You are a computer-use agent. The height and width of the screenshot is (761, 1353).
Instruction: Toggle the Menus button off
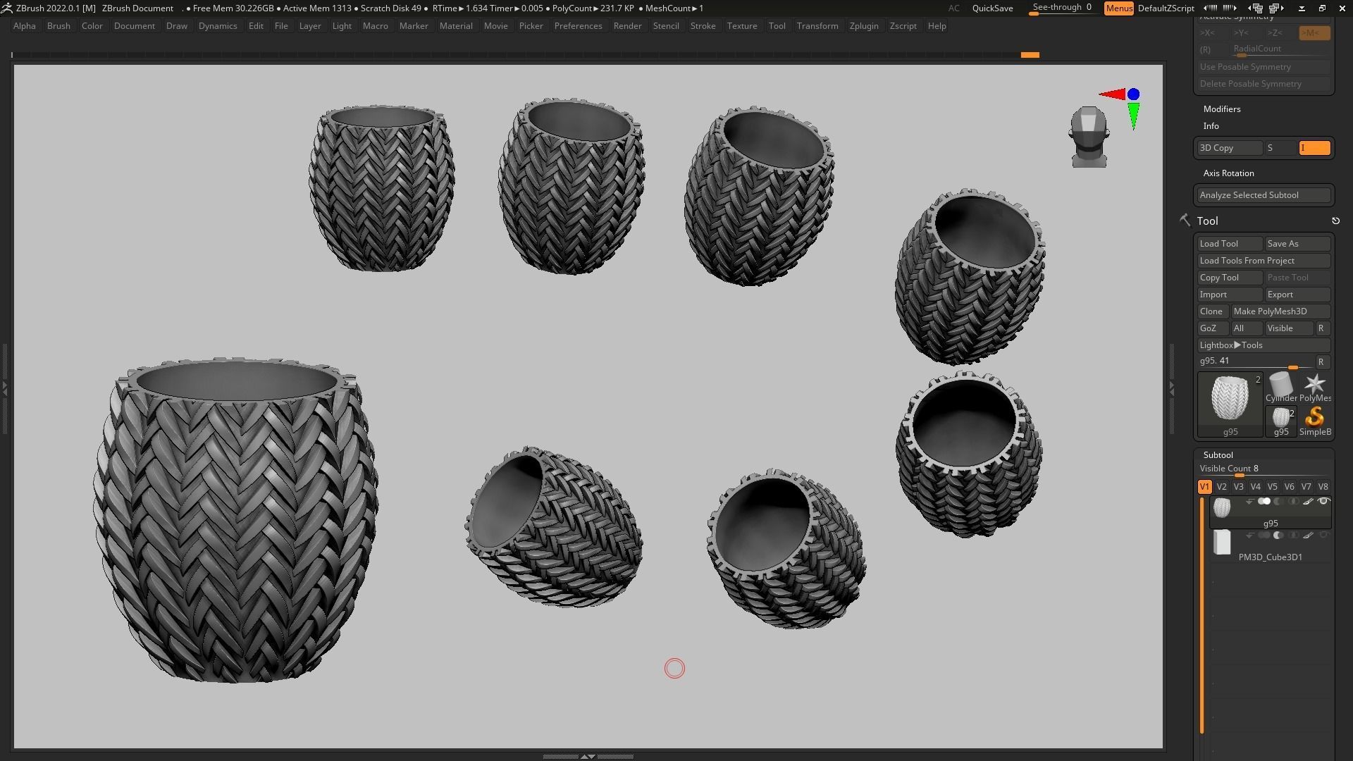[x=1118, y=8]
